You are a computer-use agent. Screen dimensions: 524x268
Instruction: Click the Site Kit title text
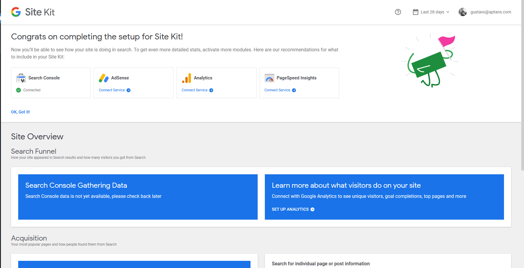pyautogui.click(x=40, y=12)
